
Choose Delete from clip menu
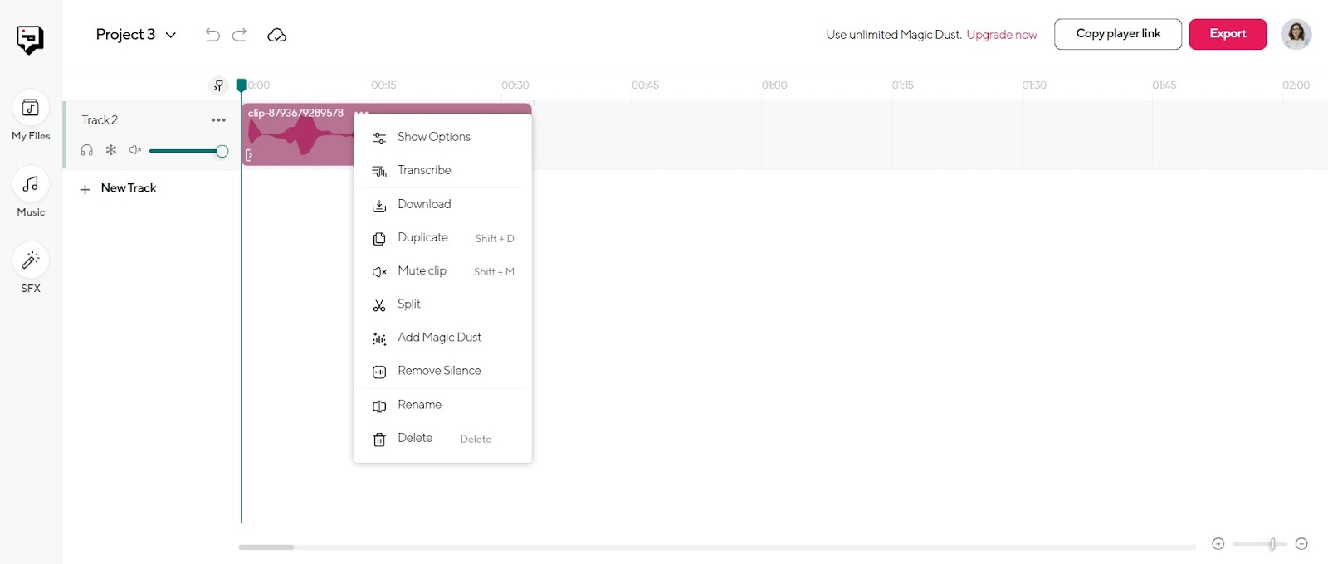tap(442, 438)
